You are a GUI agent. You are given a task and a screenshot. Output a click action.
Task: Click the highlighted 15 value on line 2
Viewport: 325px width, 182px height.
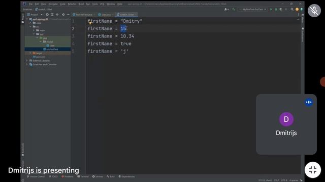pyautogui.click(x=123, y=29)
